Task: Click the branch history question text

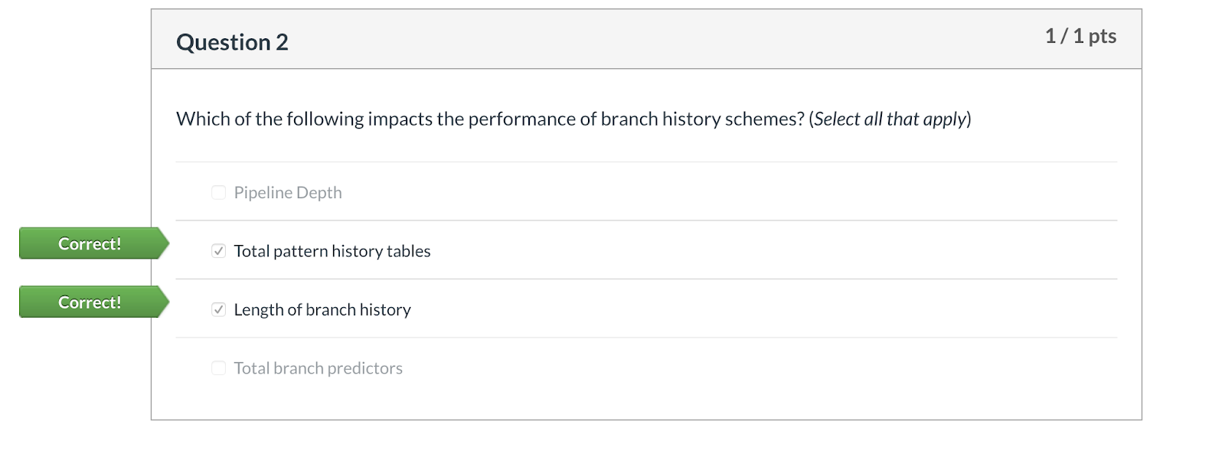Action: coord(490,119)
